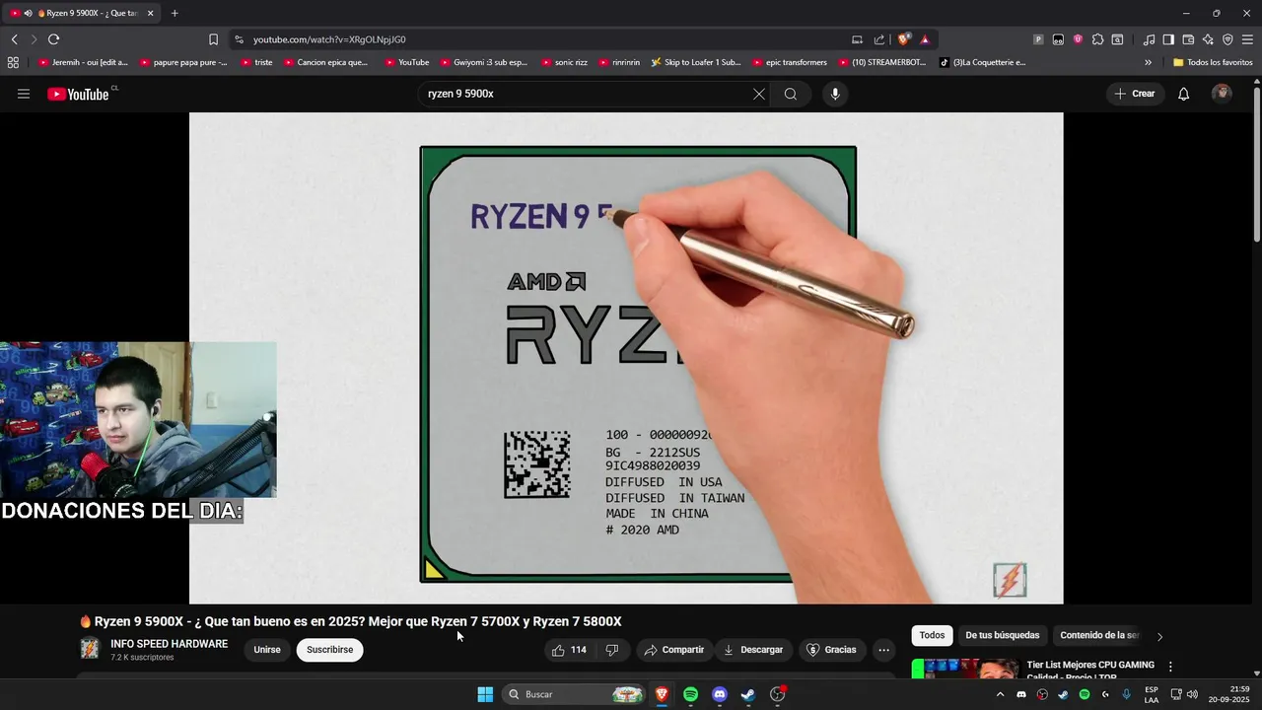Viewport: 1262px width, 710px height.
Task: Bookmark this page icon in address bar
Action: [213, 39]
